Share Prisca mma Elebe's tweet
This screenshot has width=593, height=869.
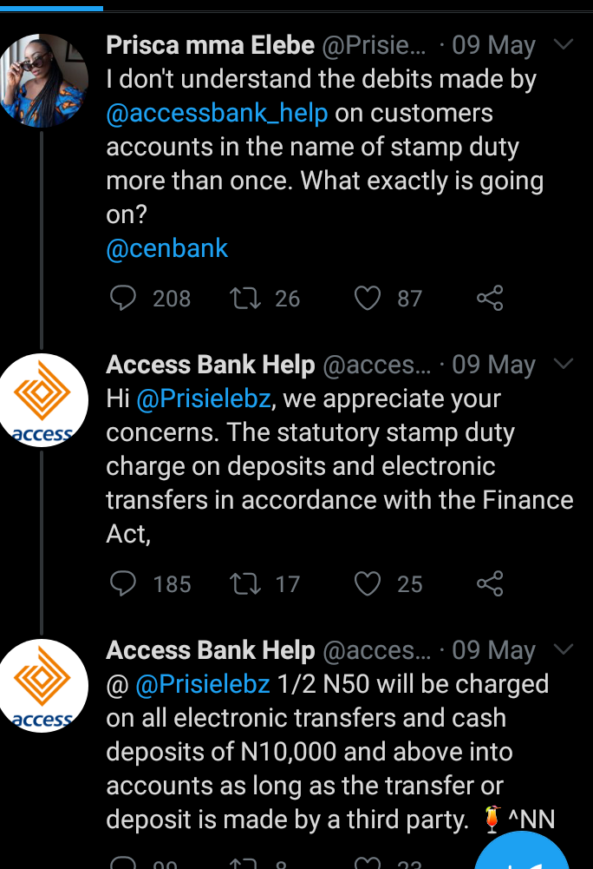[490, 299]
